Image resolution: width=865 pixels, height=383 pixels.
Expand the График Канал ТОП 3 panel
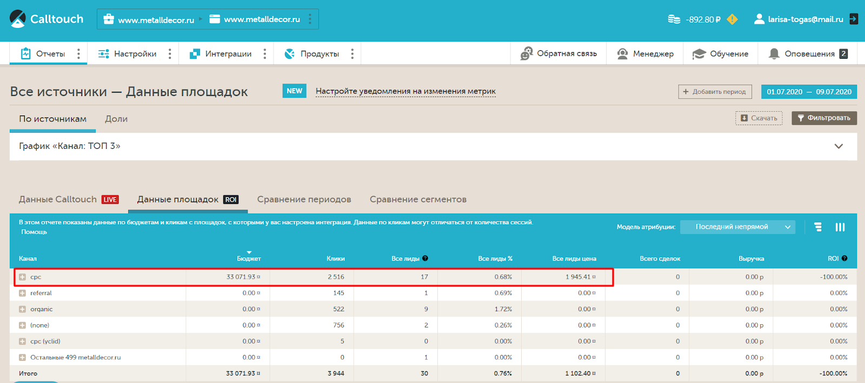coord(839,146)
